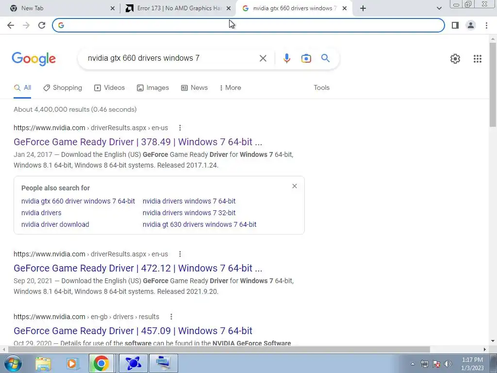Switch to Videos results
The image size is (497, 373).
(110, 88)
